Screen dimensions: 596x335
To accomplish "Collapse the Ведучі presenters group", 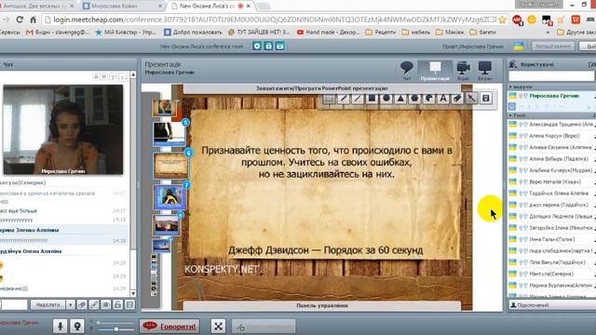I will click(x=511, y=87).
